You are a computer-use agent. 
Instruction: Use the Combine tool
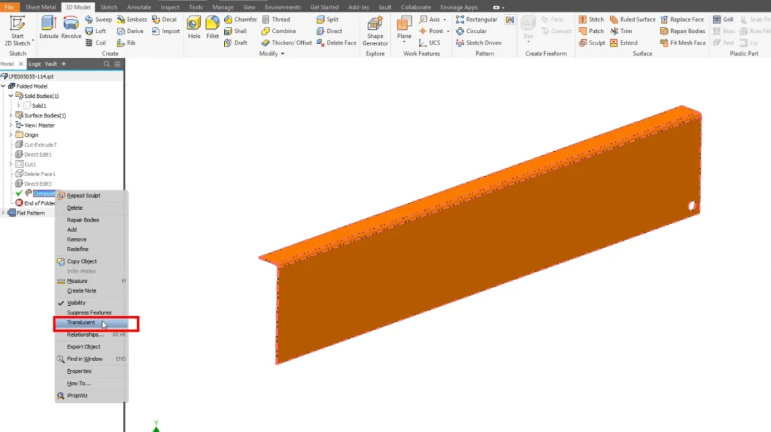[279, 31]
